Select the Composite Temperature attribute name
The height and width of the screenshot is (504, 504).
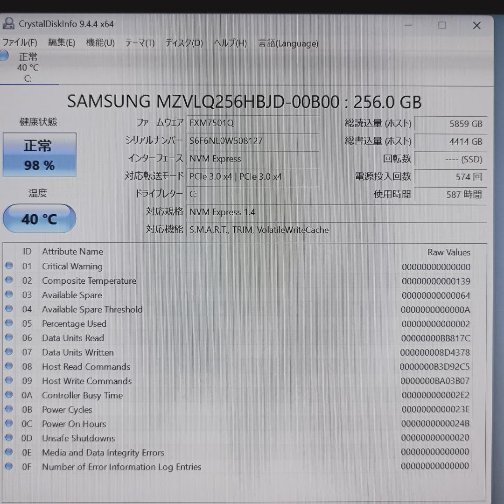89,280
